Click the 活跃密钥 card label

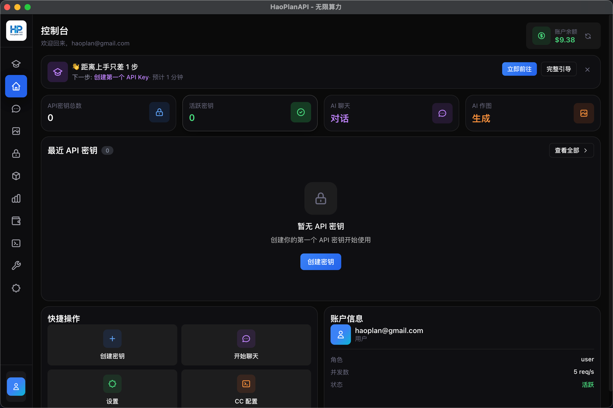click(201, 106)
